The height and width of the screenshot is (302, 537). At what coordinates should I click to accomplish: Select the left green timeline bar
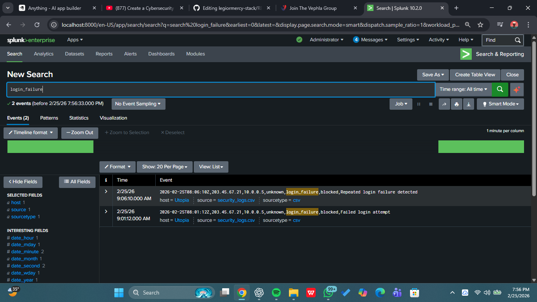click(50, 147)
